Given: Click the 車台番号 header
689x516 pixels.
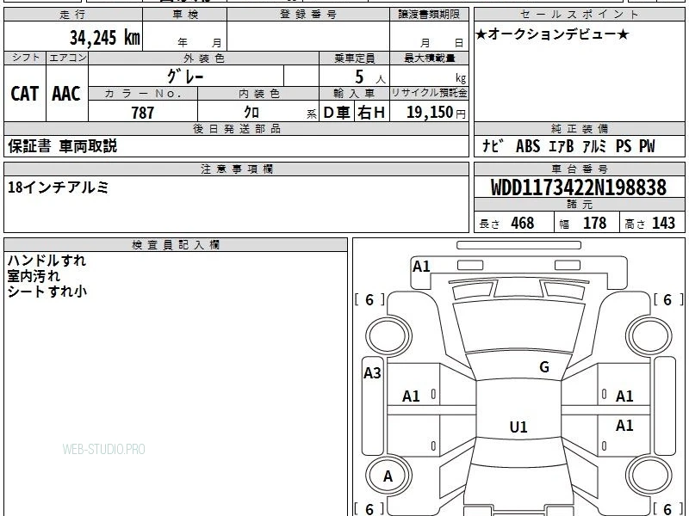Looking at the screenshot, I should (579, 169).
